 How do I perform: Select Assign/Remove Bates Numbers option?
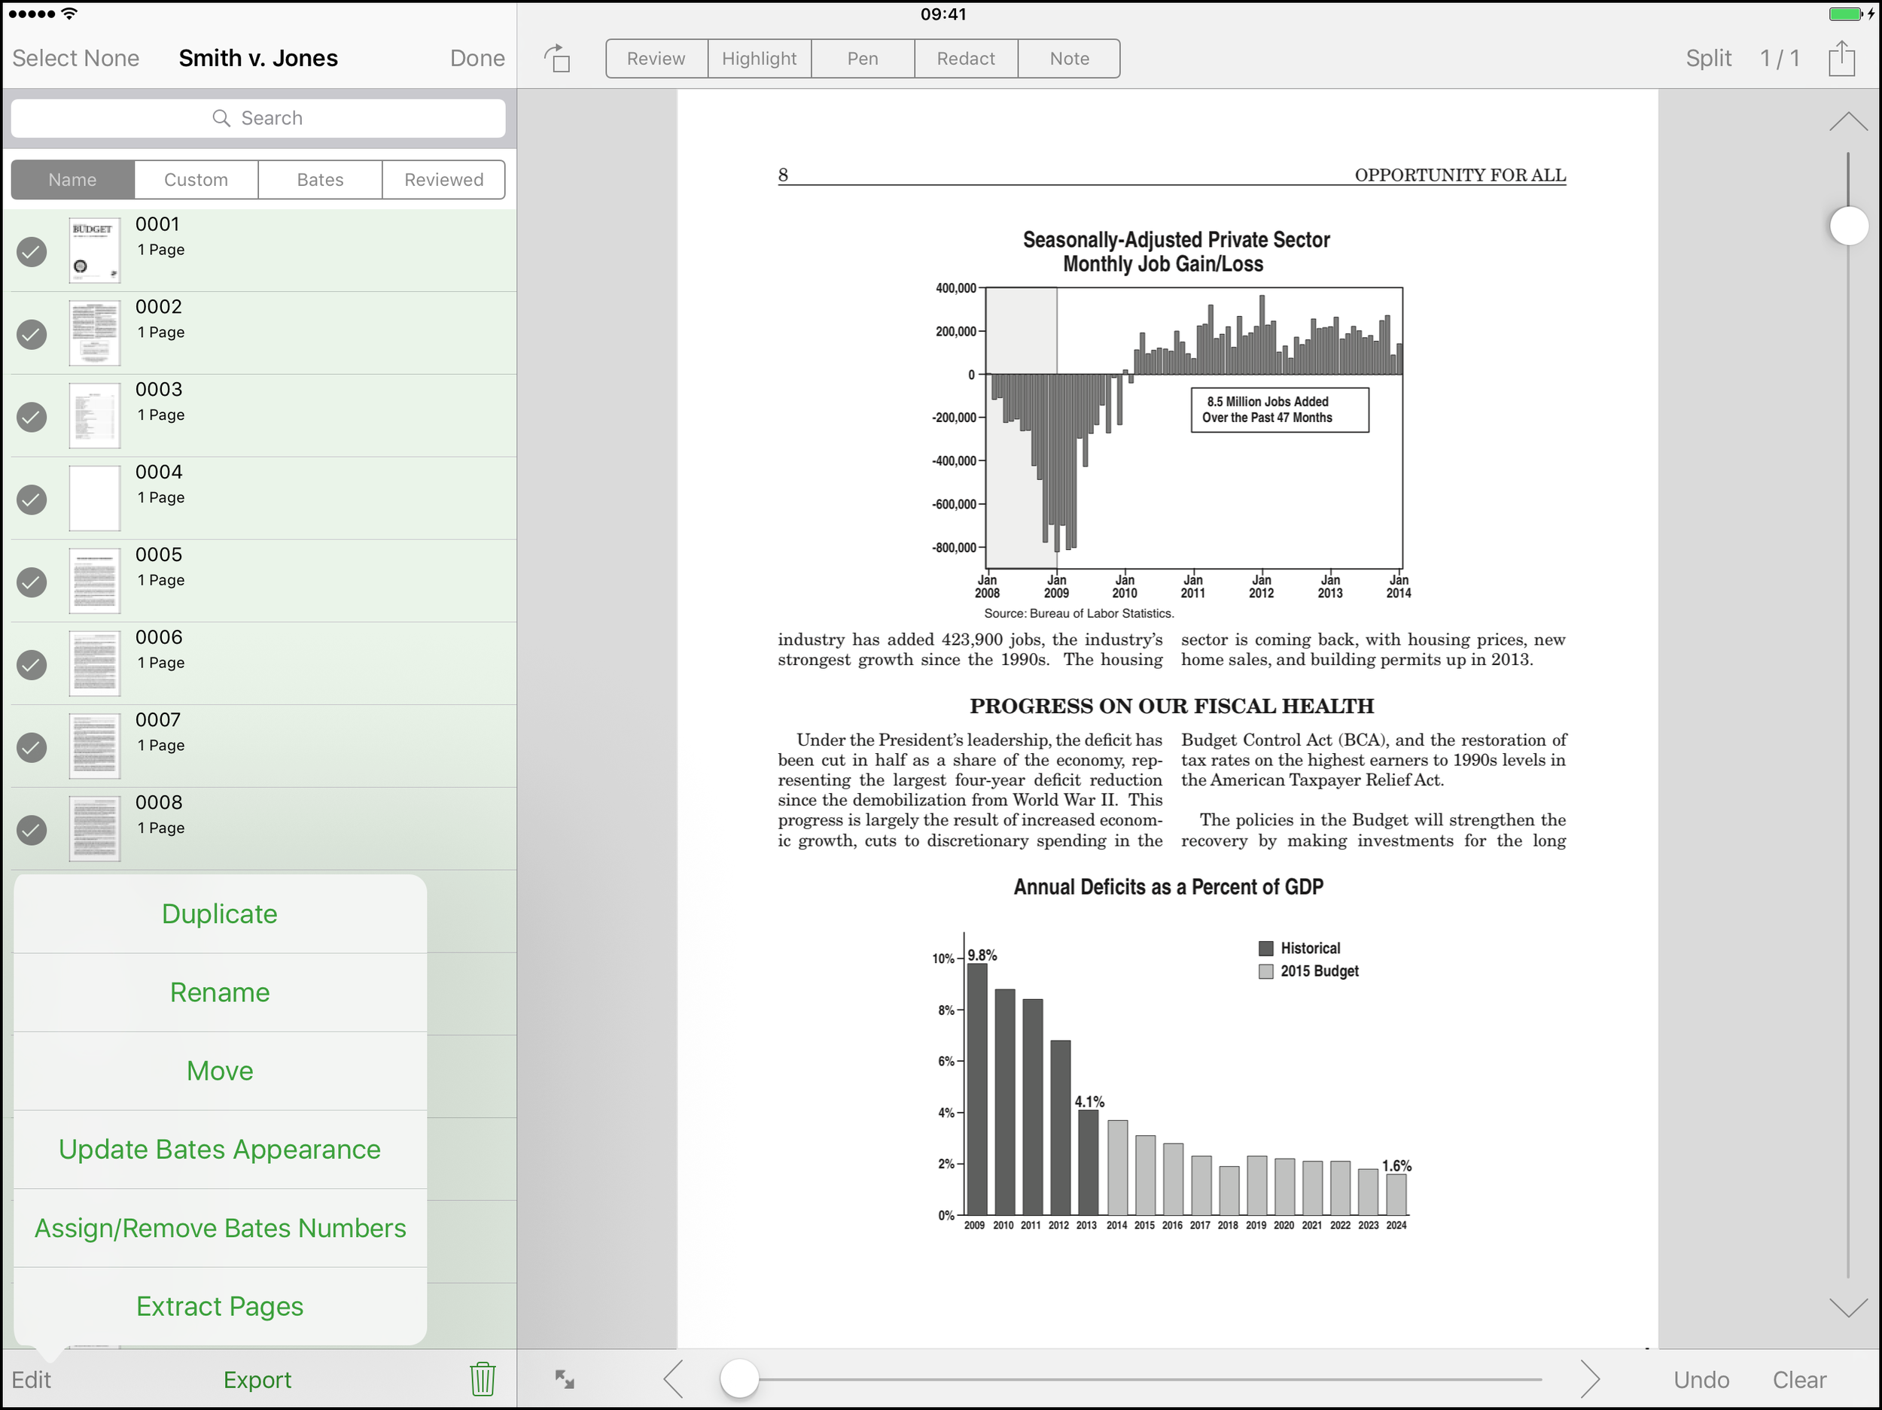pyautogui.click(x=220, y=1227)
